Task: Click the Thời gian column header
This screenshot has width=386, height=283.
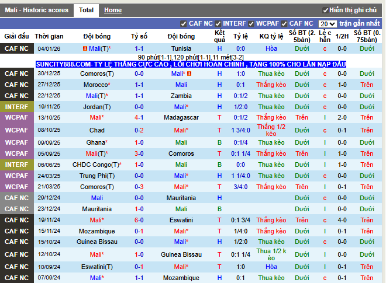Action: [x=49, y=36]
